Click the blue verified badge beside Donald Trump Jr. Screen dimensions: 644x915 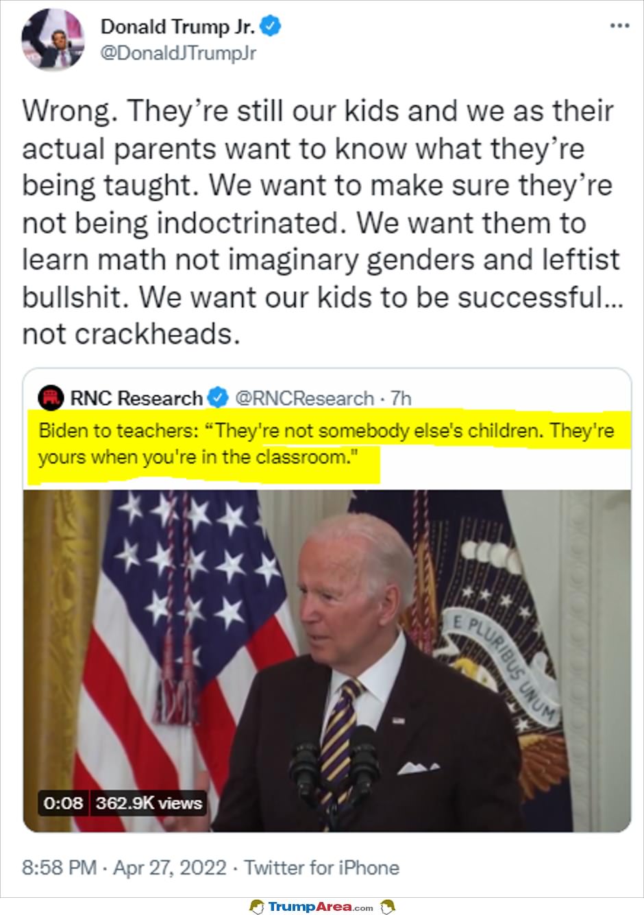click(272, 26)
